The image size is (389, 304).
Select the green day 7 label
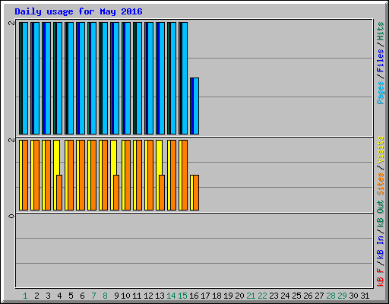[93, 296]
